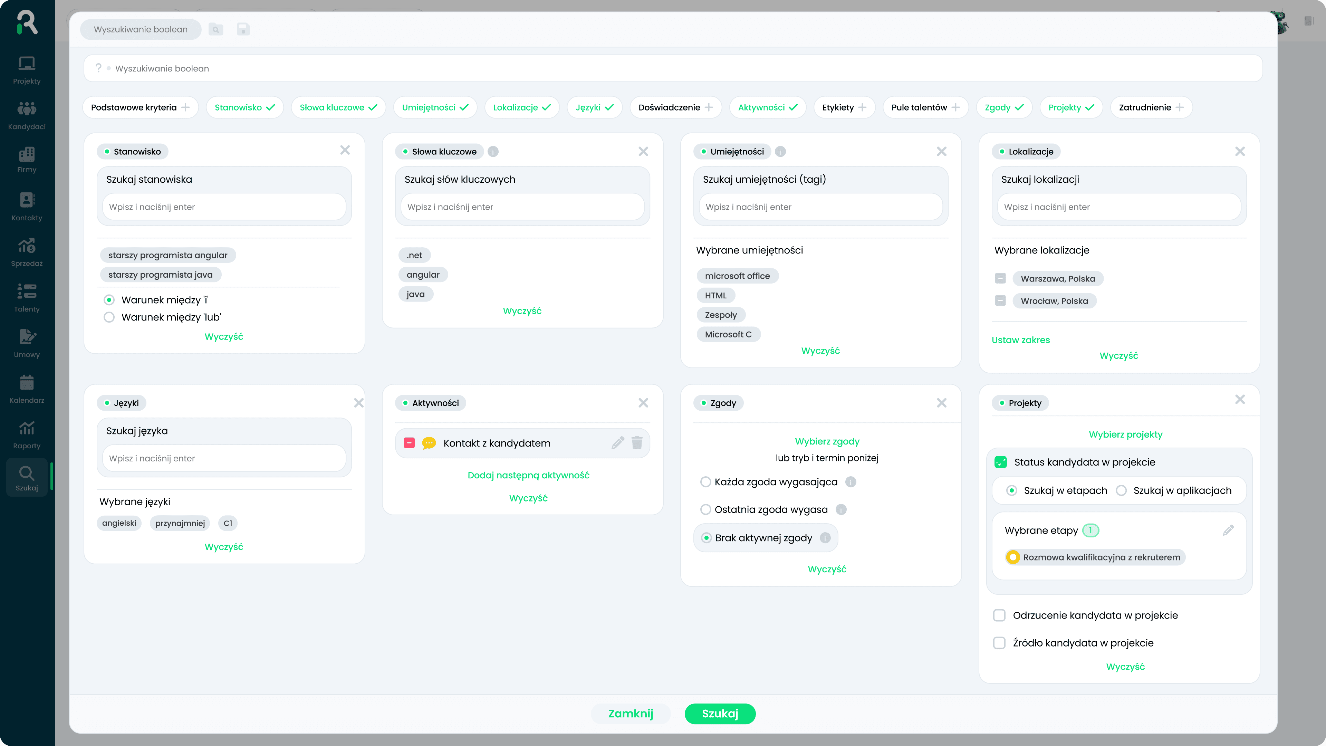Select Szukaj w aplikacjach option
This screenshot has width=1326, height=746.
tap(1121, 491)
